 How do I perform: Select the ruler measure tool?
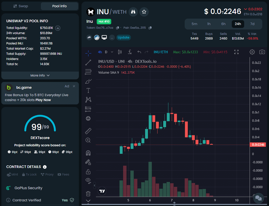coord(88,131)
